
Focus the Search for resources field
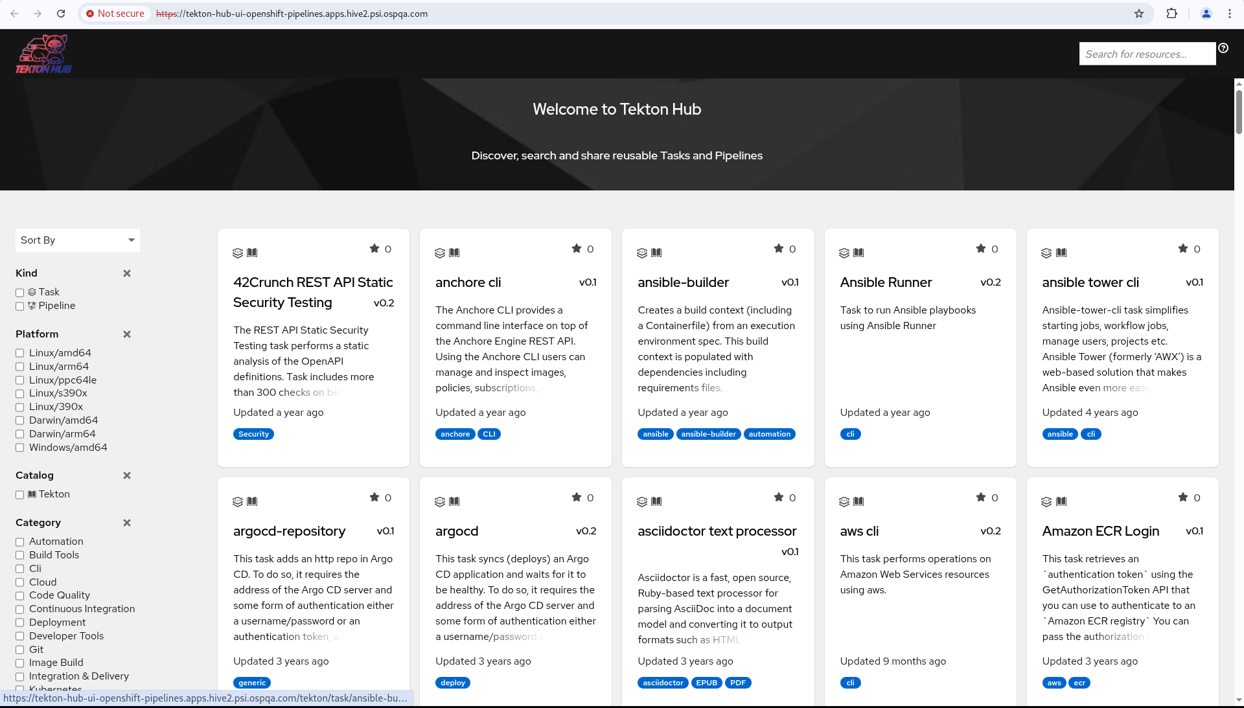(1147, 54)
